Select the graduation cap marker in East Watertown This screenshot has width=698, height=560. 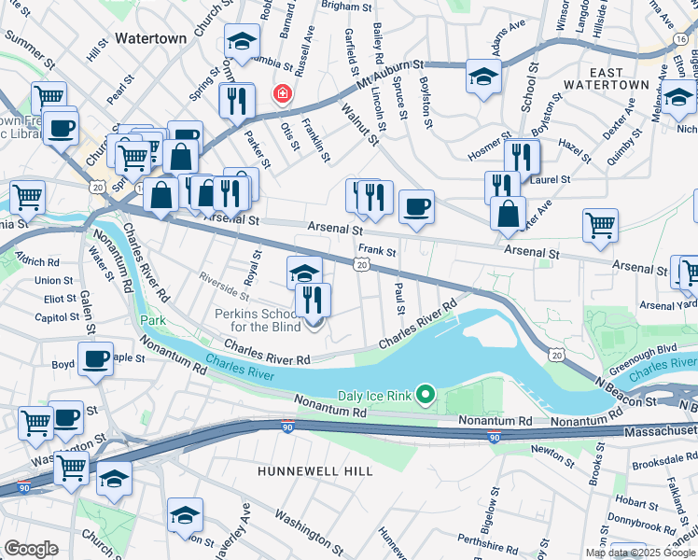coord(678,97)
